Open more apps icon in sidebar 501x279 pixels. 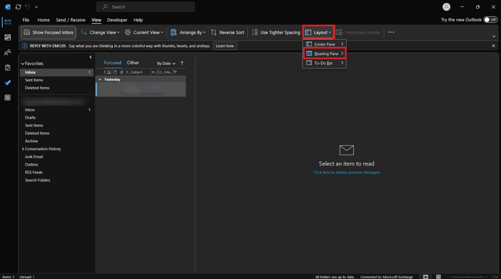pos(8,97)
